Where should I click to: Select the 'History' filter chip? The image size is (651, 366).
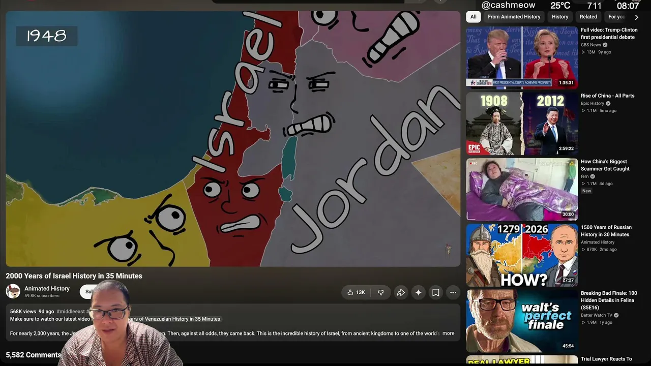560,17
